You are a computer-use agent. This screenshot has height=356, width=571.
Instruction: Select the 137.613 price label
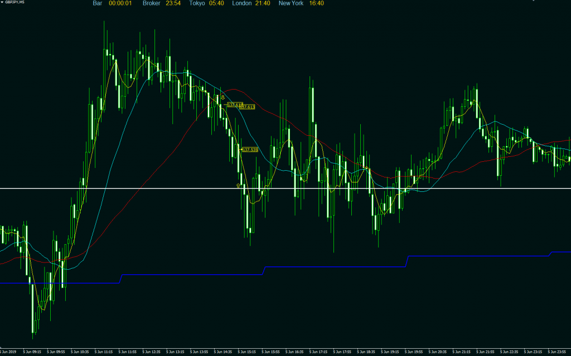234,104
